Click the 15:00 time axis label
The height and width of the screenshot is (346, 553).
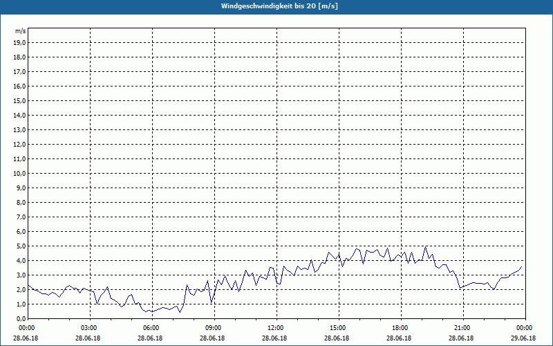(x=339, y=328)
